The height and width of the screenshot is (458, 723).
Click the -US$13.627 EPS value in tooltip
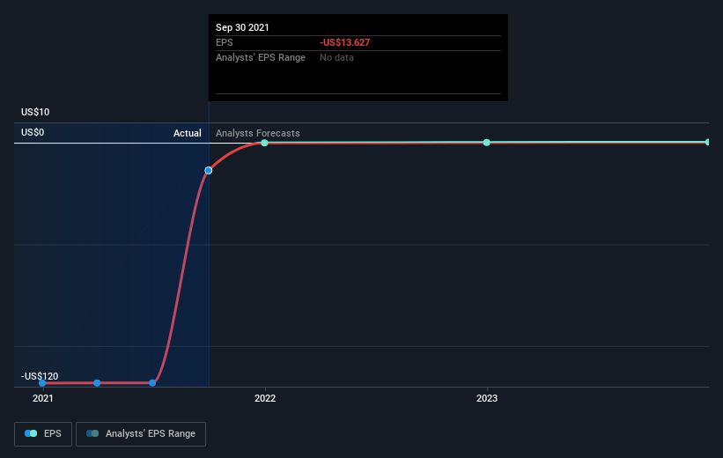[x=345, y=42]
